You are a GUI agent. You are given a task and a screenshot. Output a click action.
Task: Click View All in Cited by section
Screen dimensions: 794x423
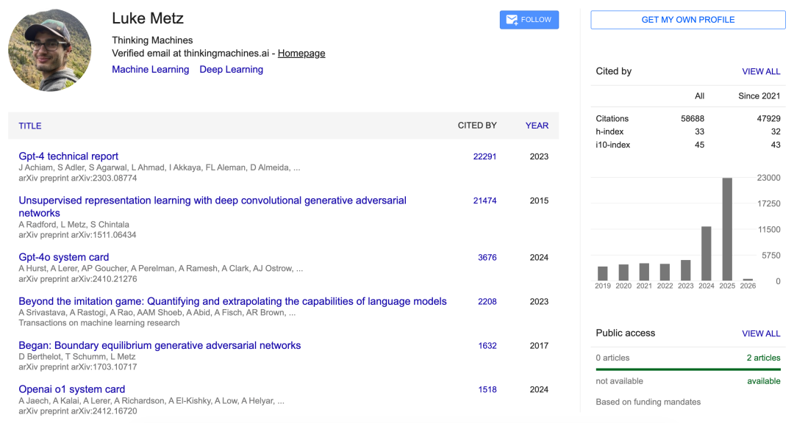761,71
